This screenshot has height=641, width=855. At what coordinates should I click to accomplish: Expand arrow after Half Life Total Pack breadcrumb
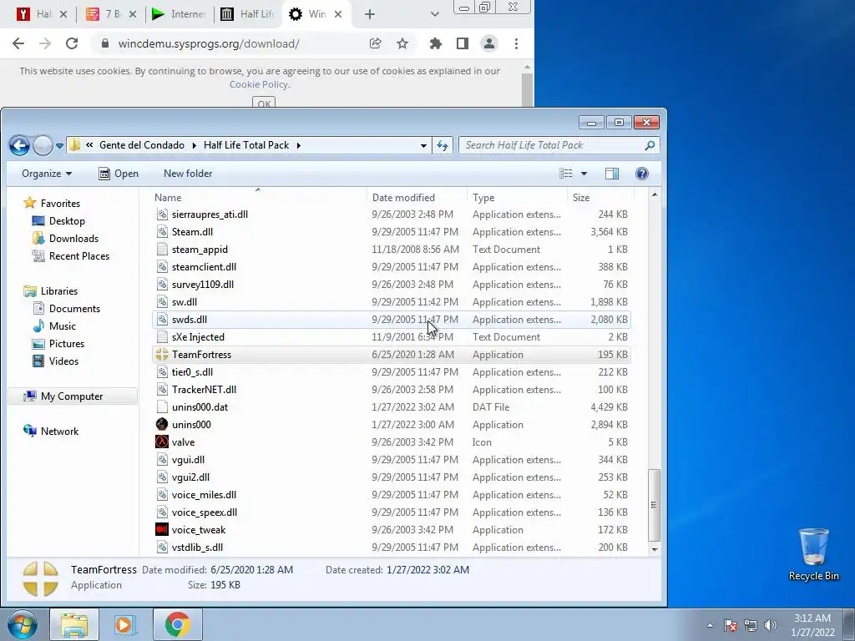pos(299,145)
